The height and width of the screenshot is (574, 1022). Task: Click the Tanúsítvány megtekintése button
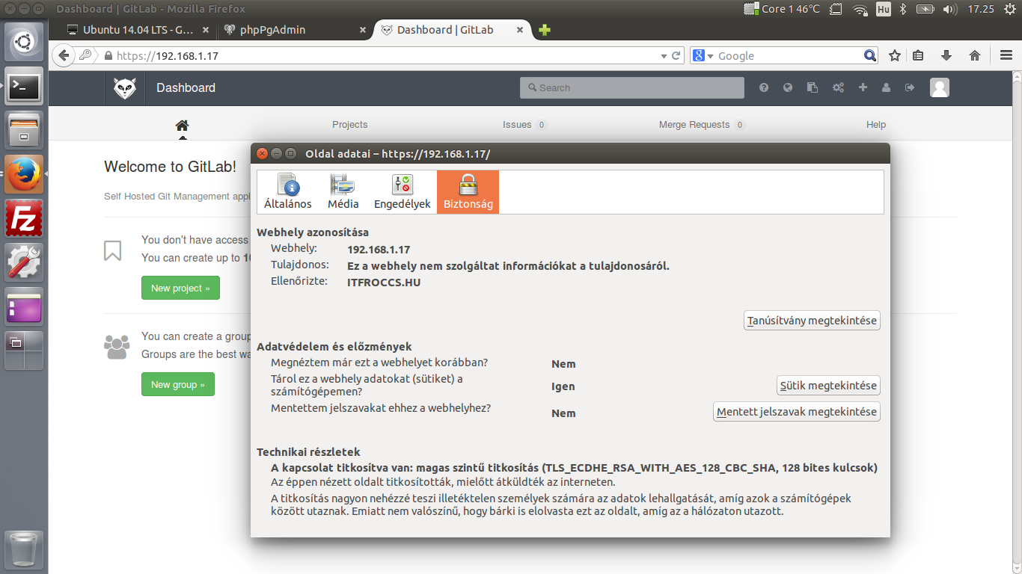[x=811, y=320]
